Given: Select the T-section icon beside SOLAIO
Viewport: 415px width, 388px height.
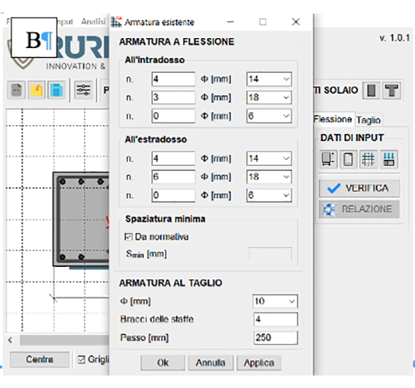Looking at the screenshot, I should (391, 90).
